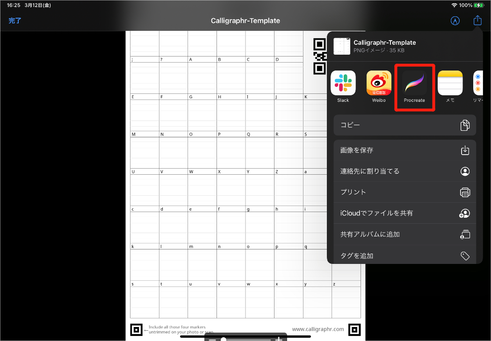Tap the Calligraphr-Template file thumbnail in share sheet
Image resolution: width=491 pixels, height=341 pixels.
[341, 46]
